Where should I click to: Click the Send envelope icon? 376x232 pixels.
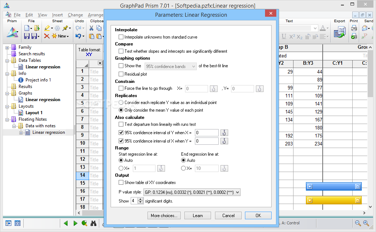[x=365, y=28]
